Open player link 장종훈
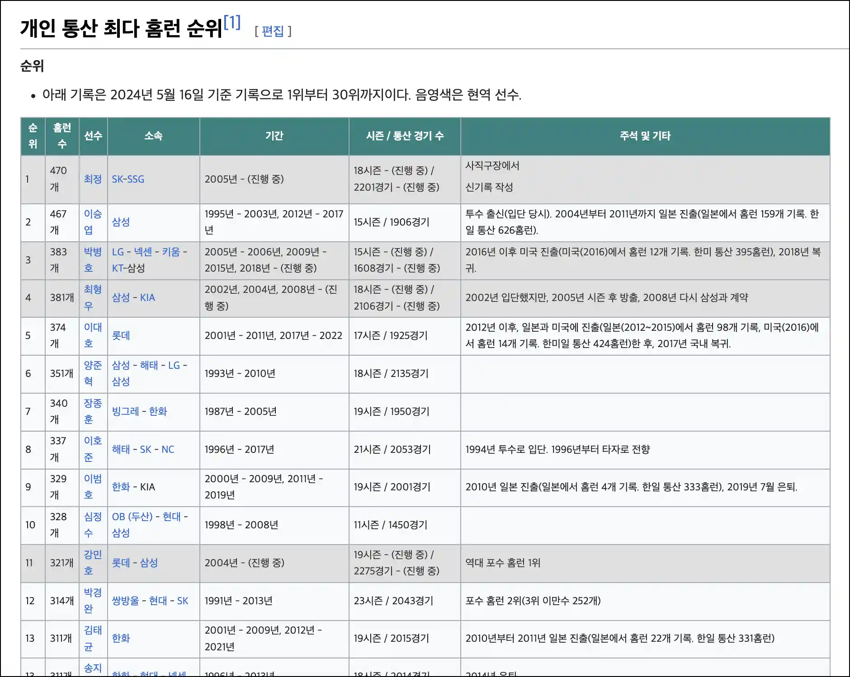Screen dimensions: 850x677 coord(93,411)
